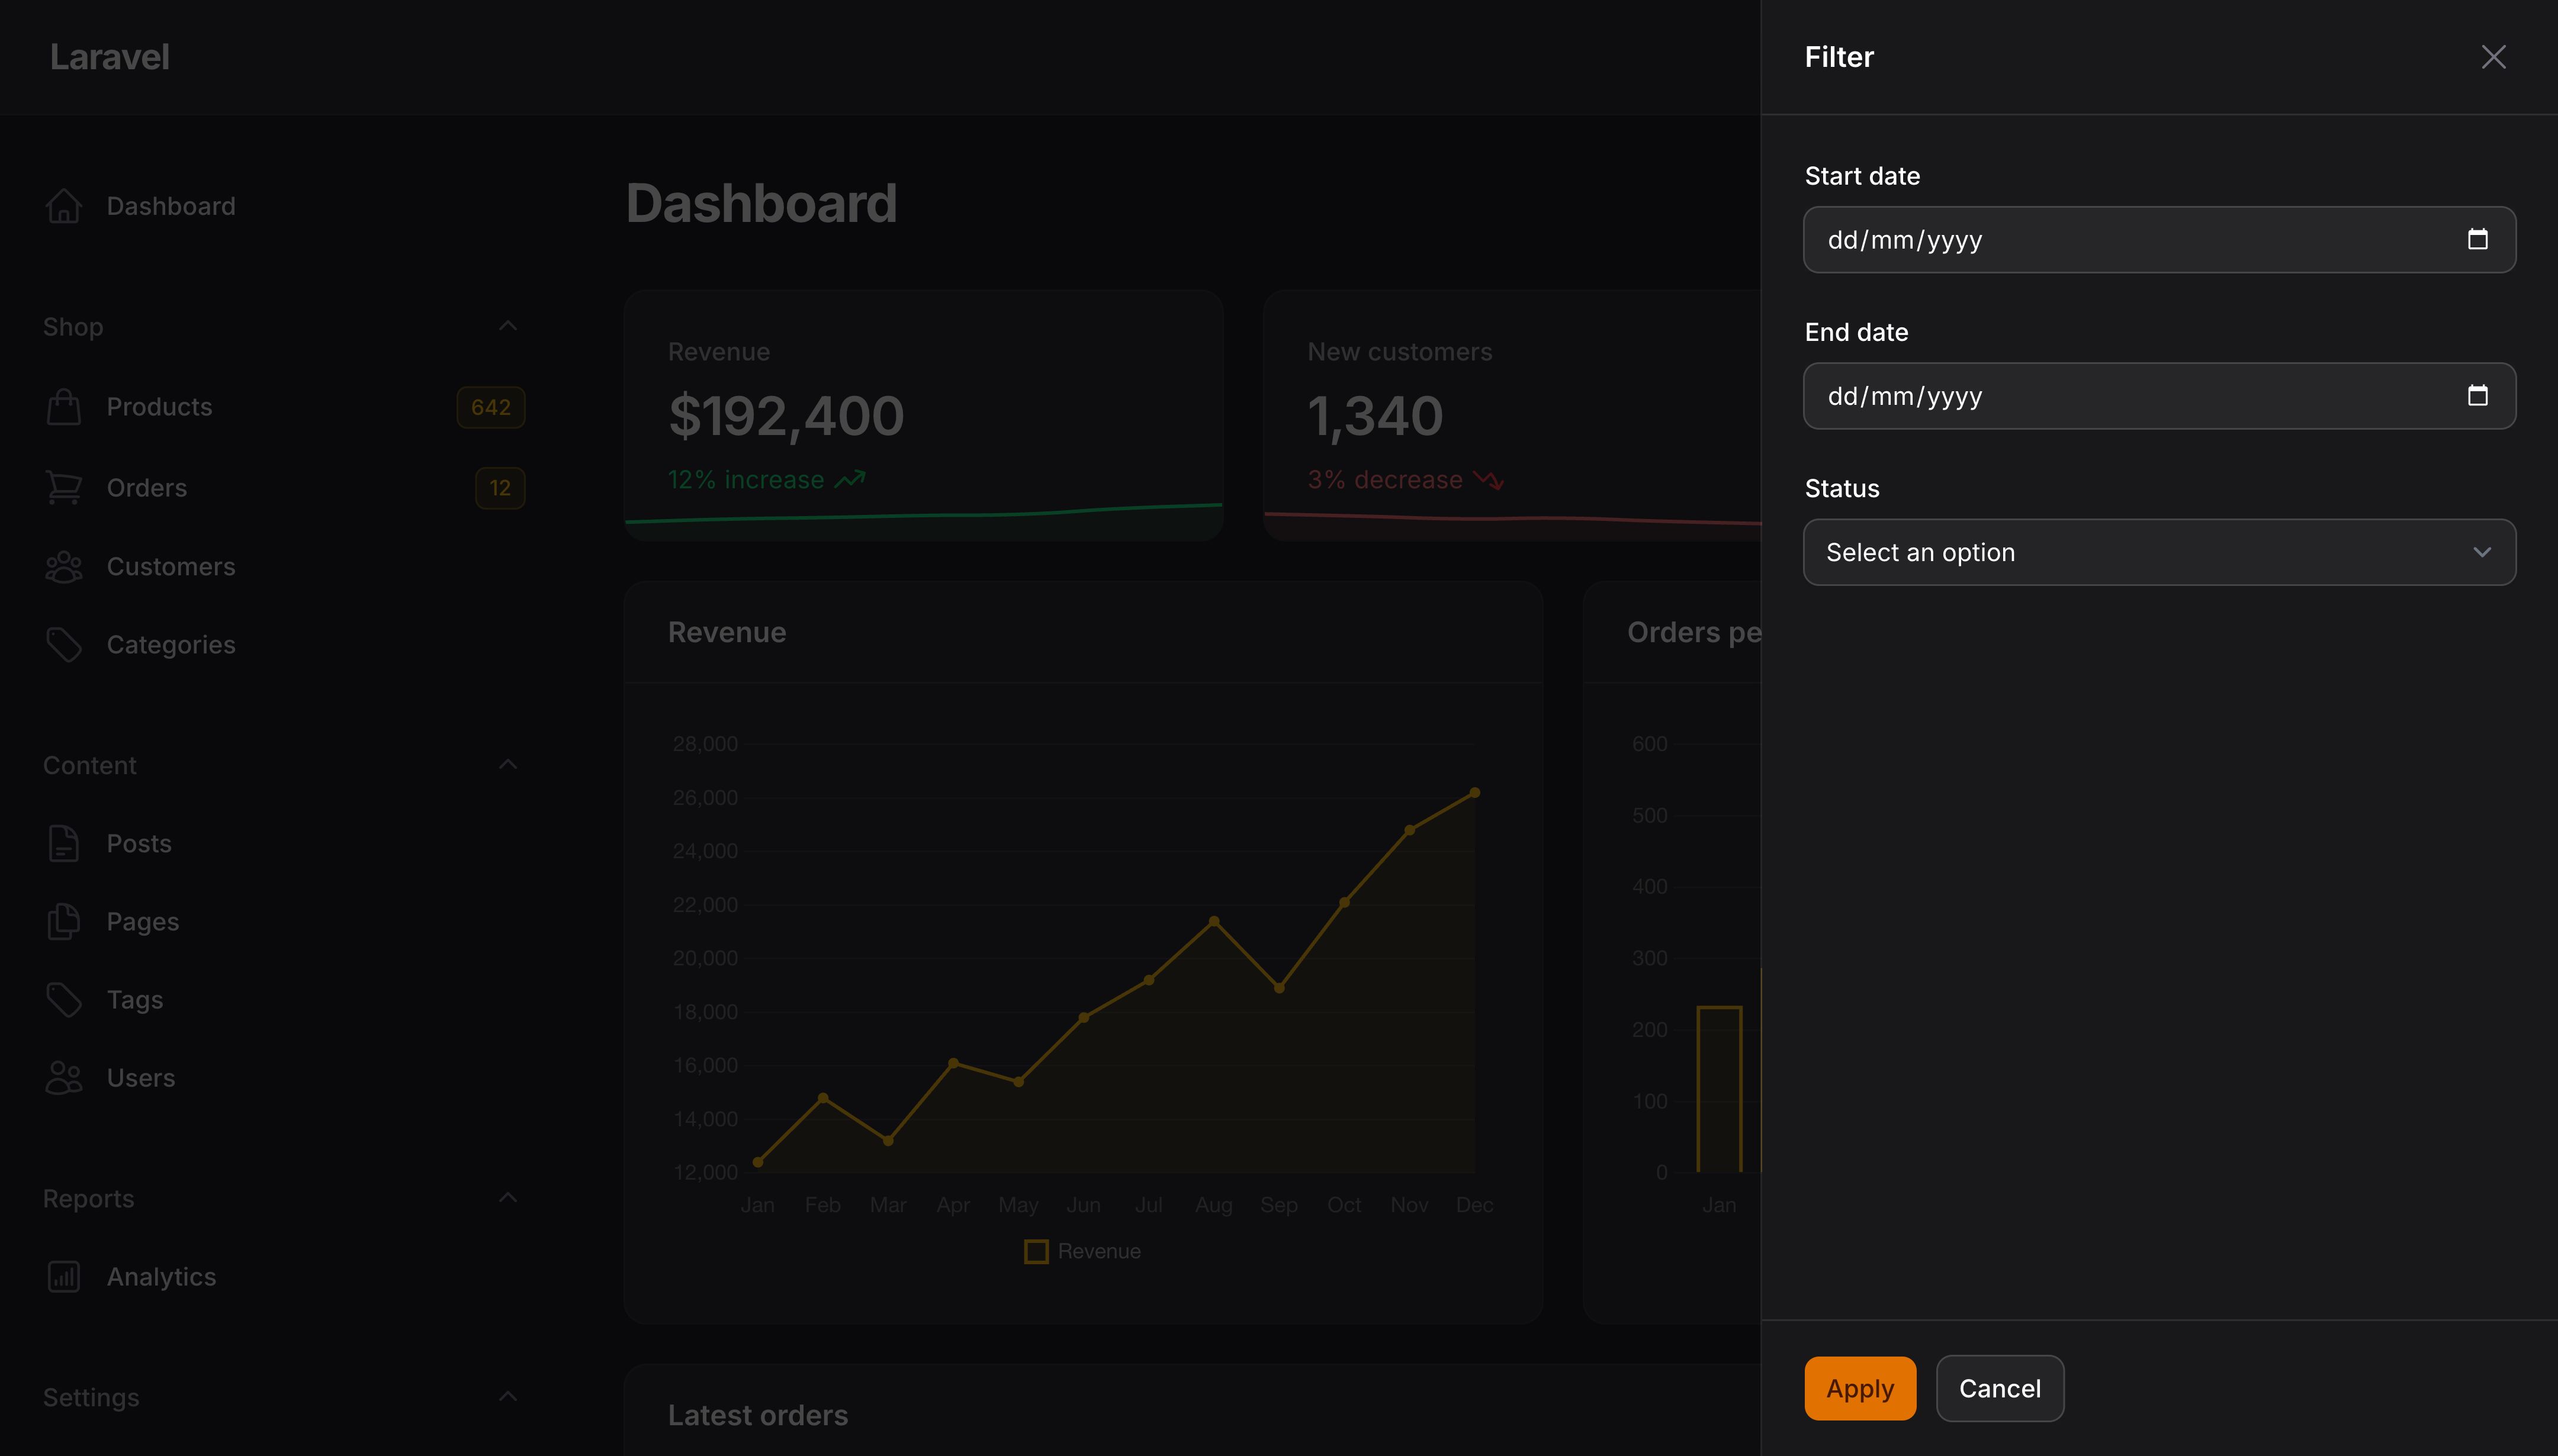The image size is (2558, 1456).
Task: Click the Jan bar in Orders chart
Action: [1720, 1089]
